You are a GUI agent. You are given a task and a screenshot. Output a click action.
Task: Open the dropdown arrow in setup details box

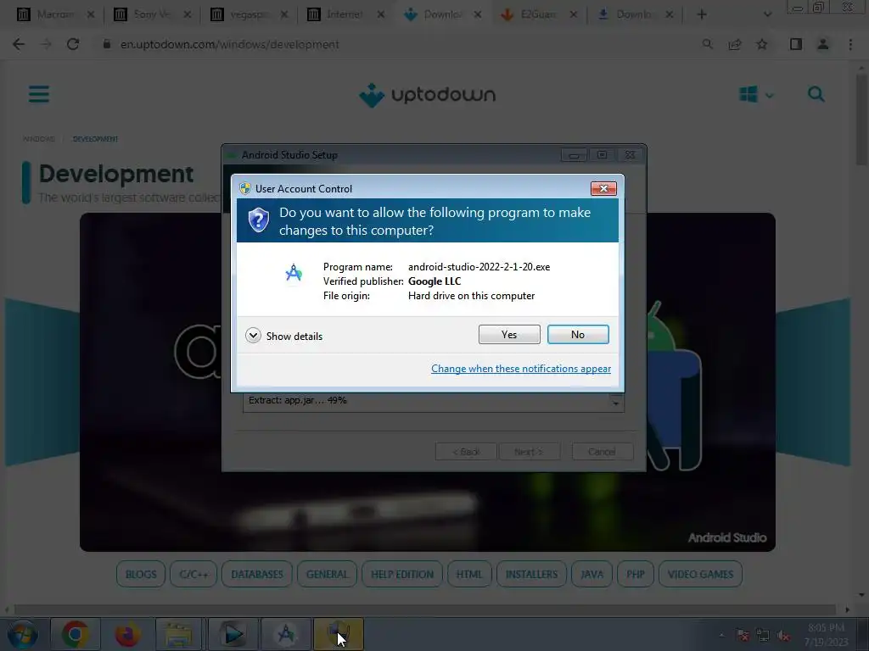coord(616,403)
